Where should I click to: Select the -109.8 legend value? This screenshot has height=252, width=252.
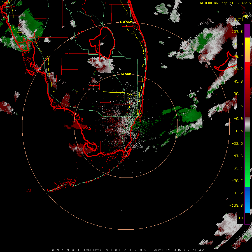click(236, 206)
